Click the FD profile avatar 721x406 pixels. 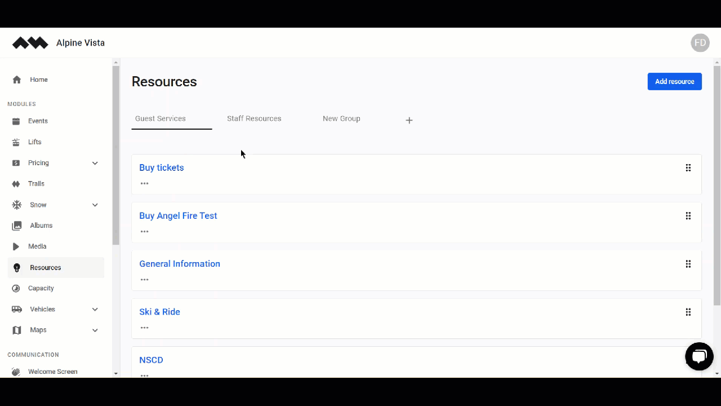coord(700,42)
